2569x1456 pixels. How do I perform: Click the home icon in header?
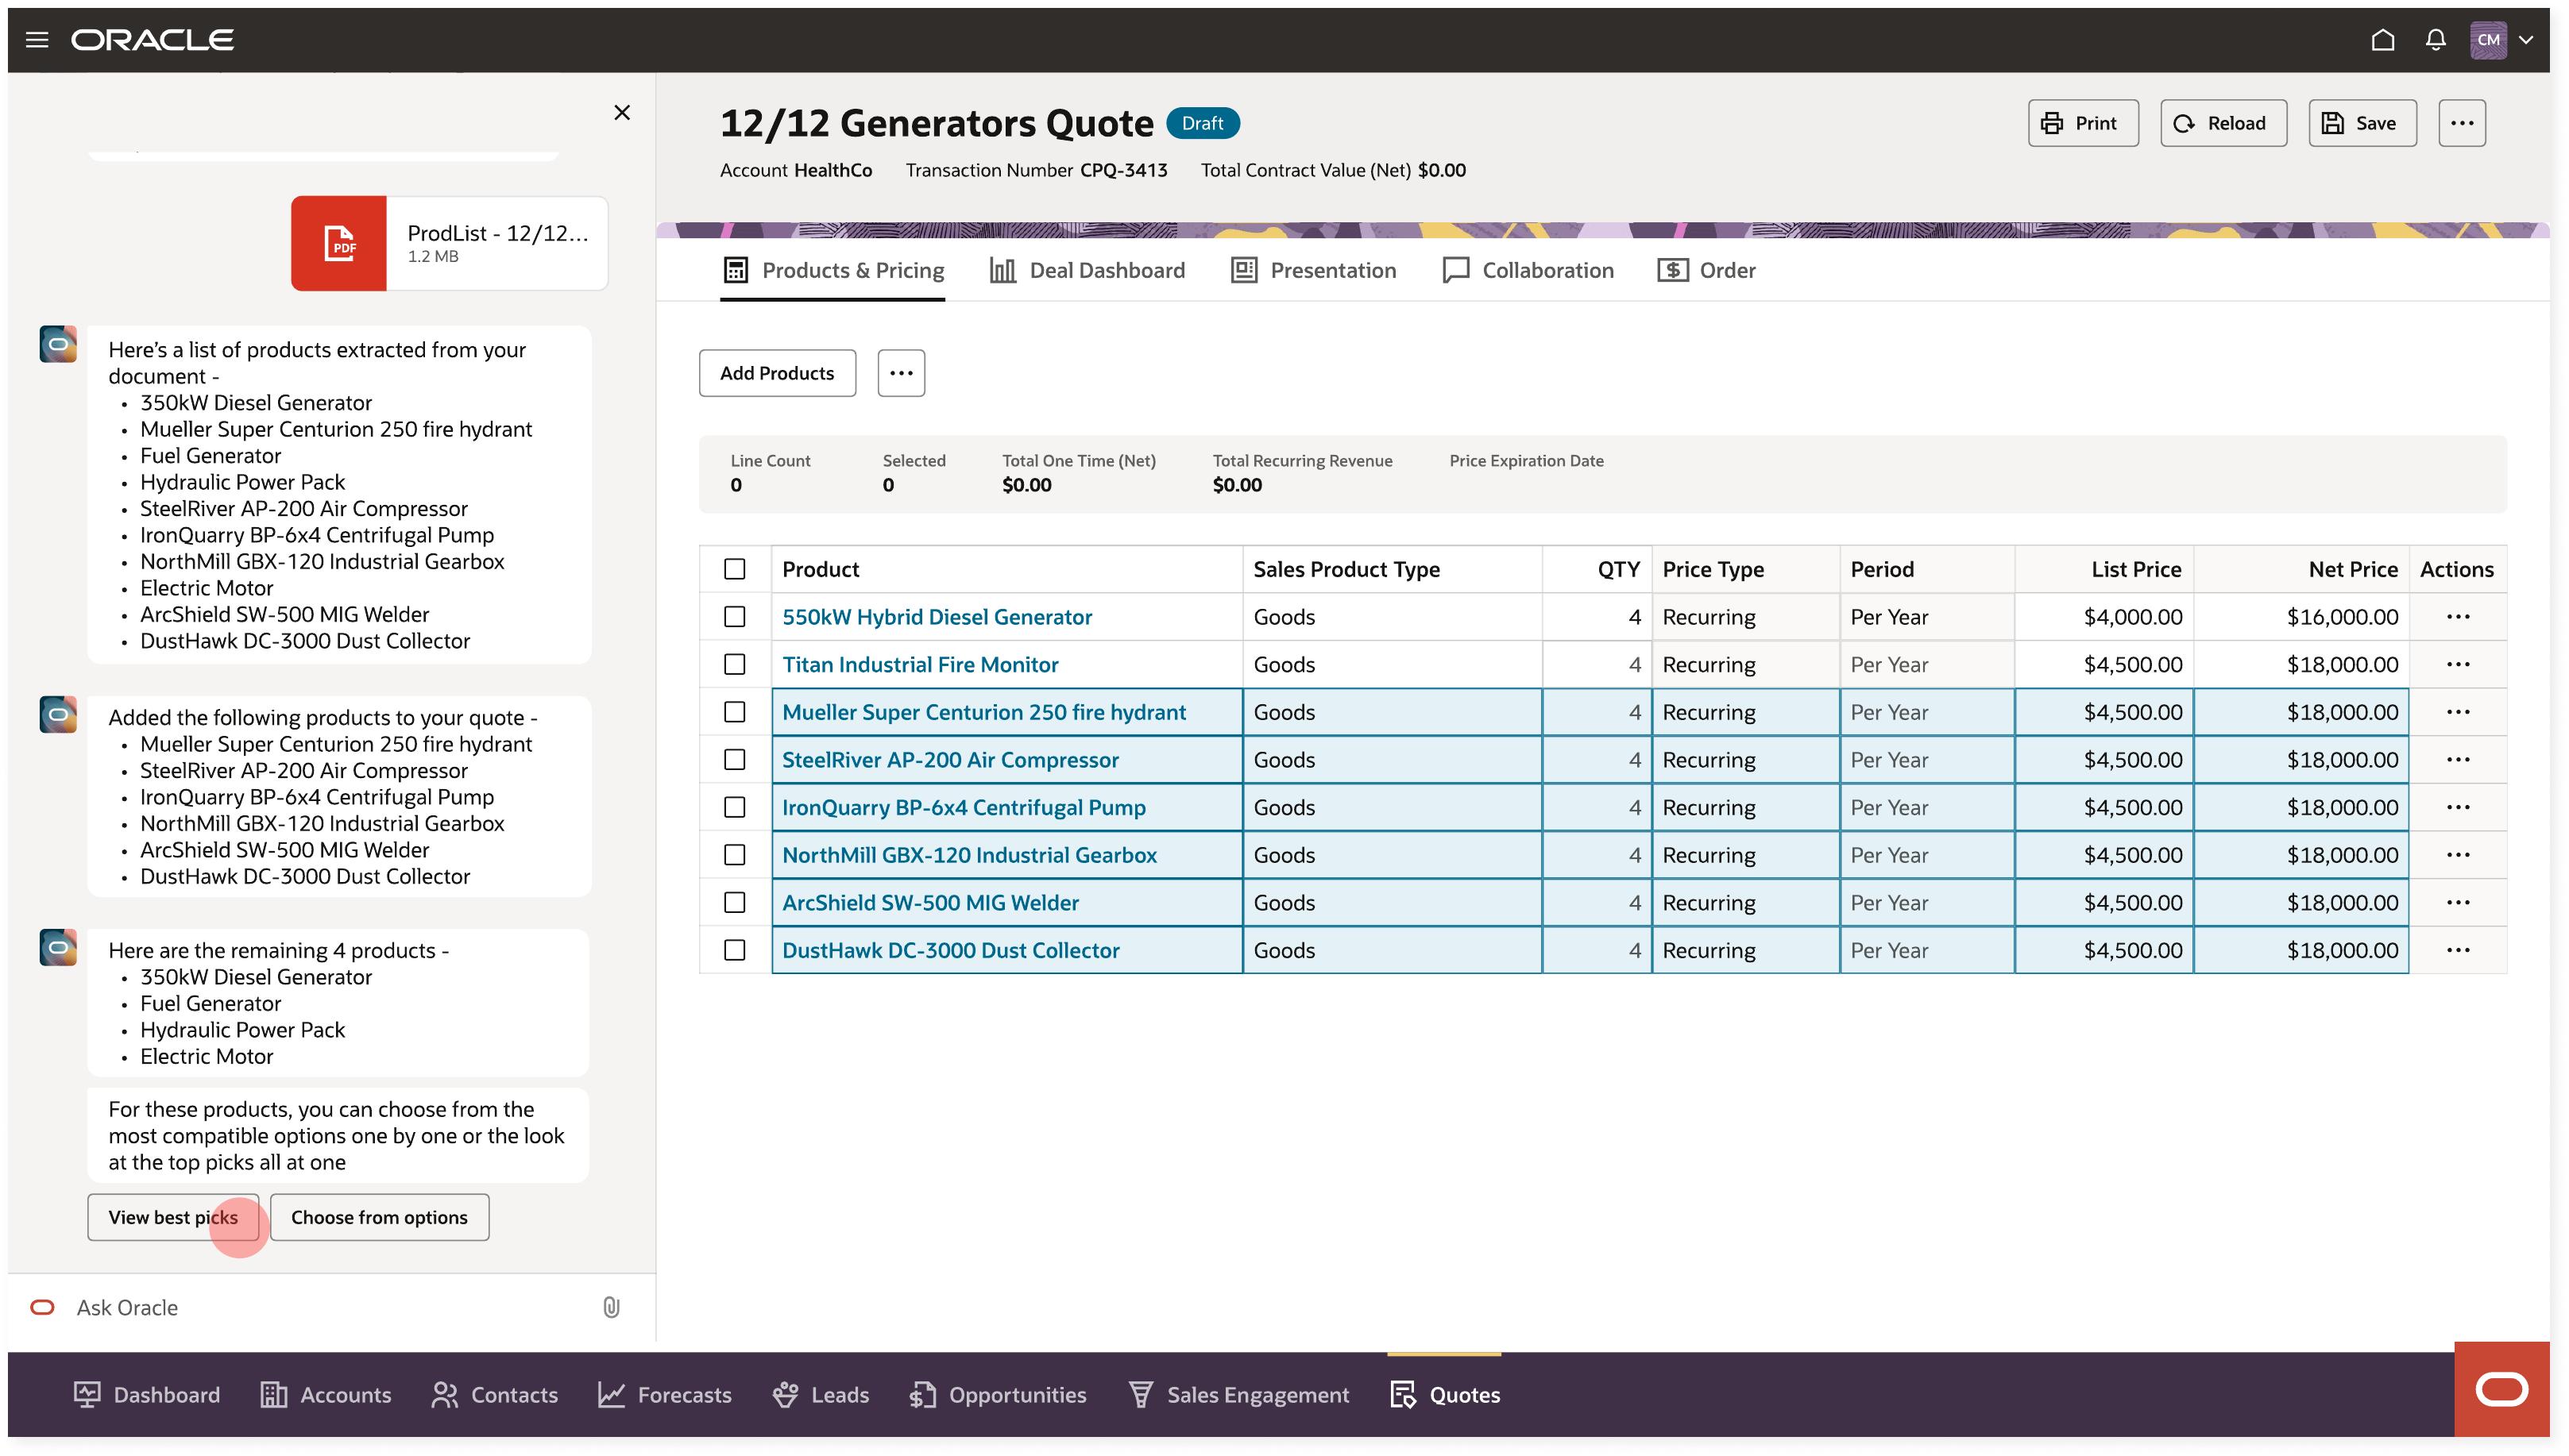(x=2382, y=40)
